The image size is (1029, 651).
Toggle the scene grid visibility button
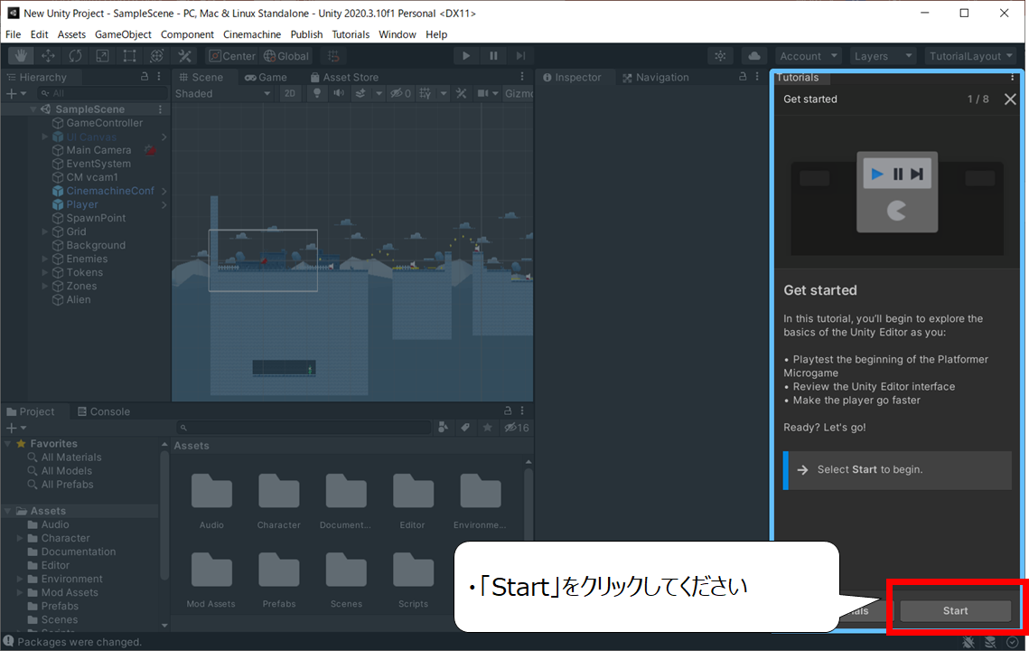(x=426, y=93)
